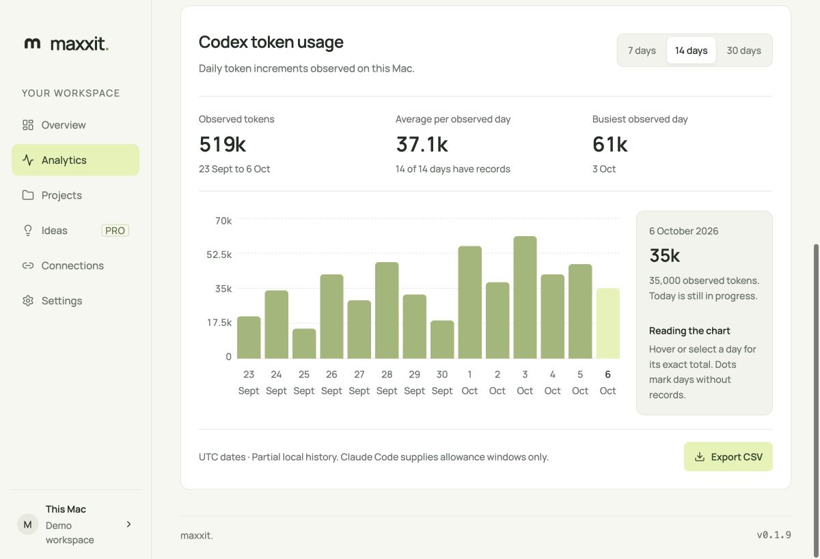The height and width of the screenshot is (559, 820).
Task: Click the PRO badge beside Ideas
Action: coord(115,231)
